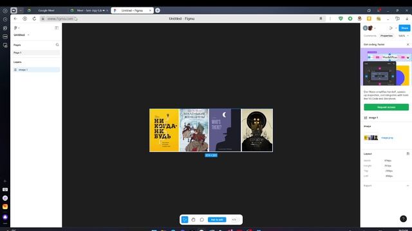Viewport: 412px width, 231px height.
Task: Open the yellow square extension icon
Action: 369,19
